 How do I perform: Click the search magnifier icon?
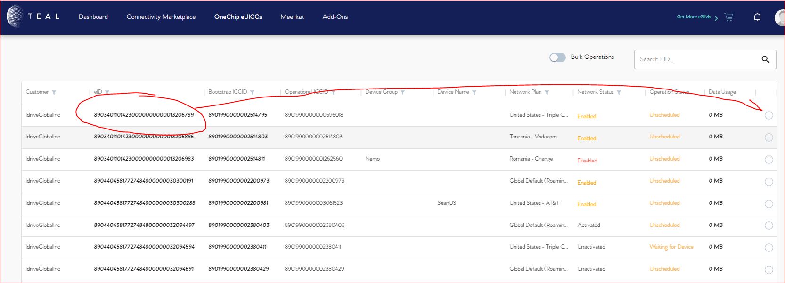(x=765, y=59)
